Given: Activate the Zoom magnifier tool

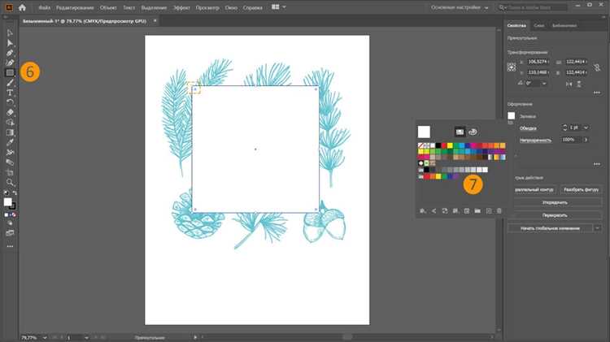Looking at the screenshot, I should pos(10,182).
